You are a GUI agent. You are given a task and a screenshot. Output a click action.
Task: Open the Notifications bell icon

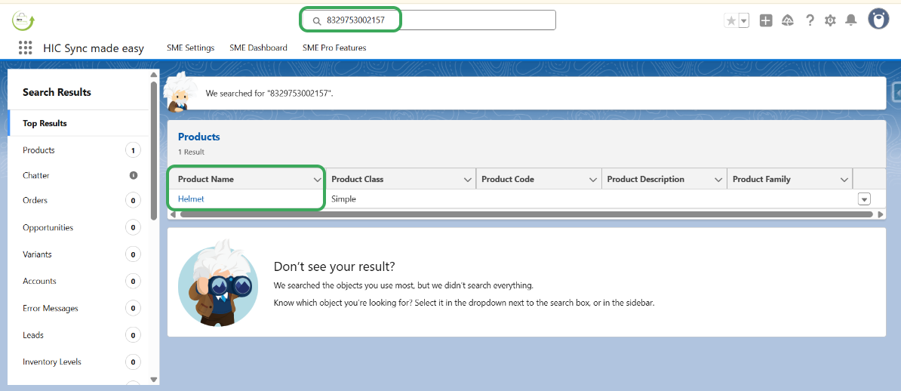[851, 20]
